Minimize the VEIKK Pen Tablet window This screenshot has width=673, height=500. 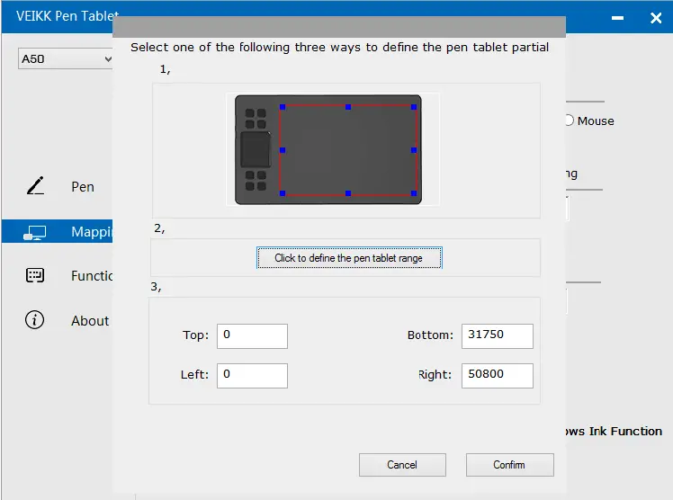(x=617, y=18)
